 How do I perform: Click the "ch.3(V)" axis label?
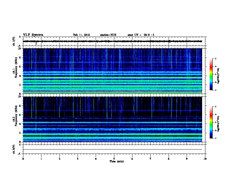coord(14,149)
